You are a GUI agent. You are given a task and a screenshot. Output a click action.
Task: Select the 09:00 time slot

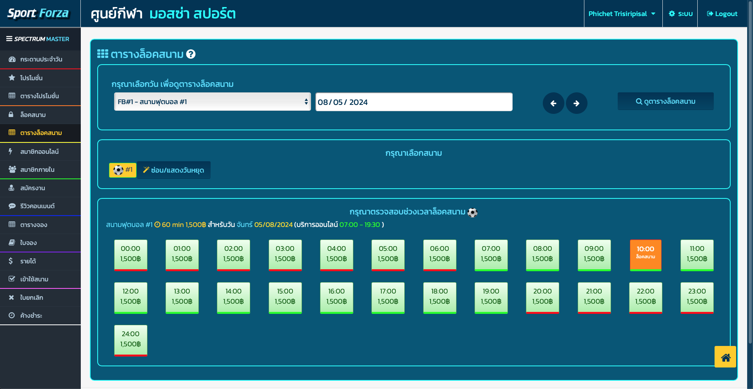[594, 255]
